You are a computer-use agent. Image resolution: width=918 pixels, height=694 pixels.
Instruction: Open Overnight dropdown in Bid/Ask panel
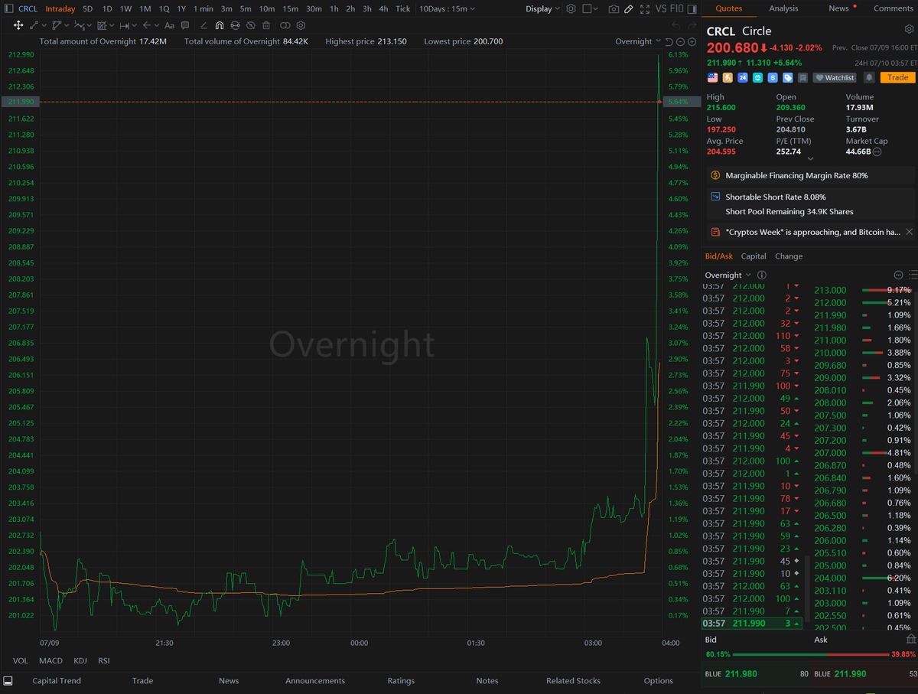pyautogui.click(x=728, y=275)
